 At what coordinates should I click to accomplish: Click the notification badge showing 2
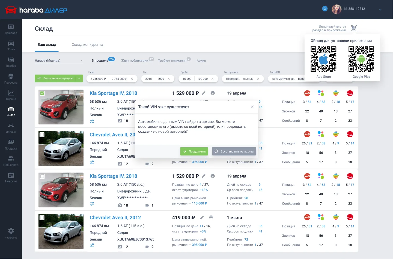(x=325, y=9)
